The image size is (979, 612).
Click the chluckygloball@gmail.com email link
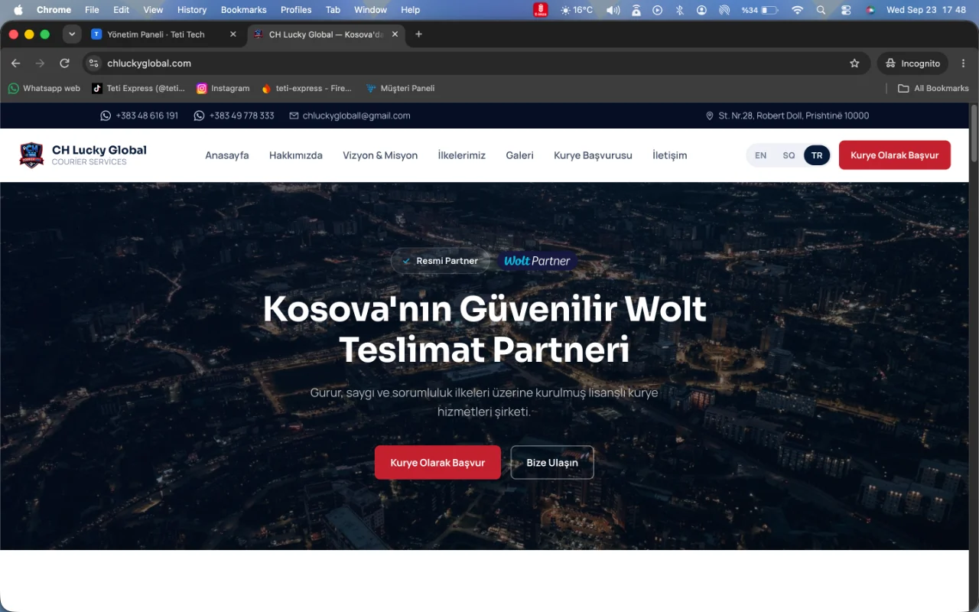(350, 116)
